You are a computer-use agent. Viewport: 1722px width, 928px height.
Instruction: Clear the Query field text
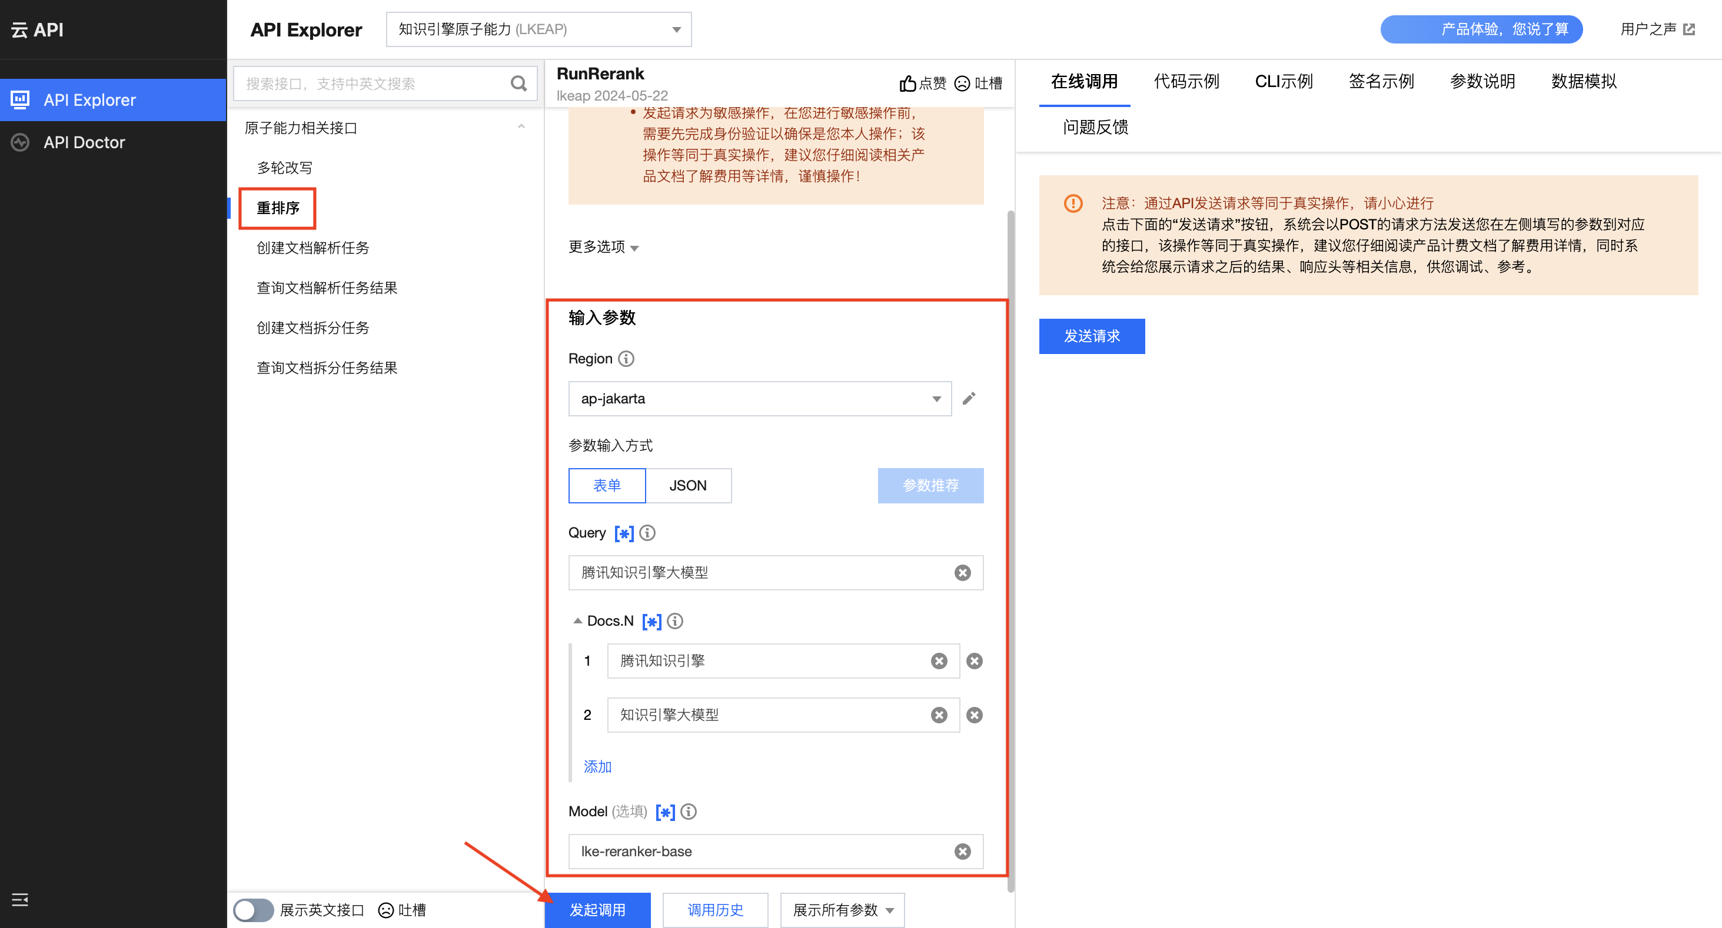click(962, 573)
